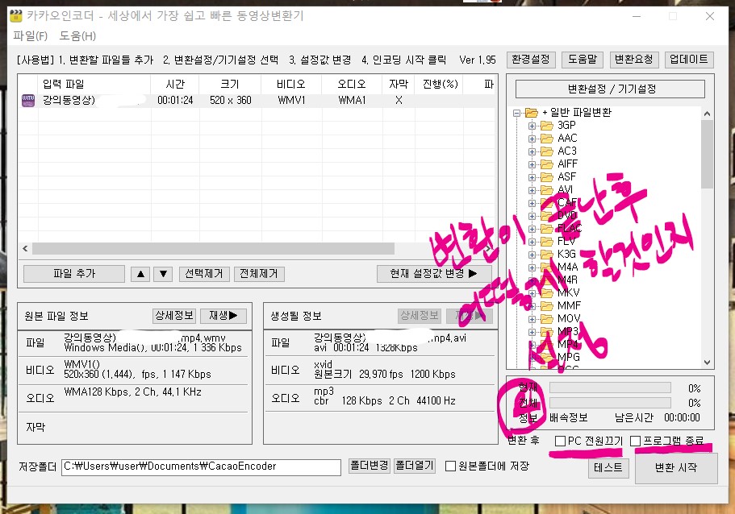Click the 변환요청 button

(634, 60)
